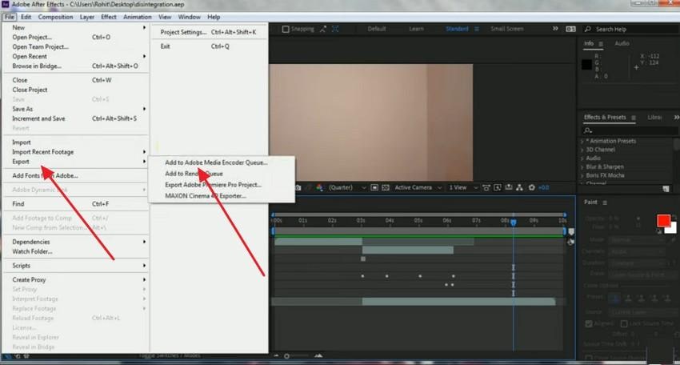Open the Show Channel color icon
The width and height of the screenshot is (680, 365).
(x=320, y=187)
